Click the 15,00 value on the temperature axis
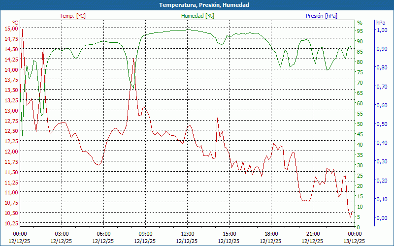Viewport: 394px width, 246px height. tap(10, 29)
